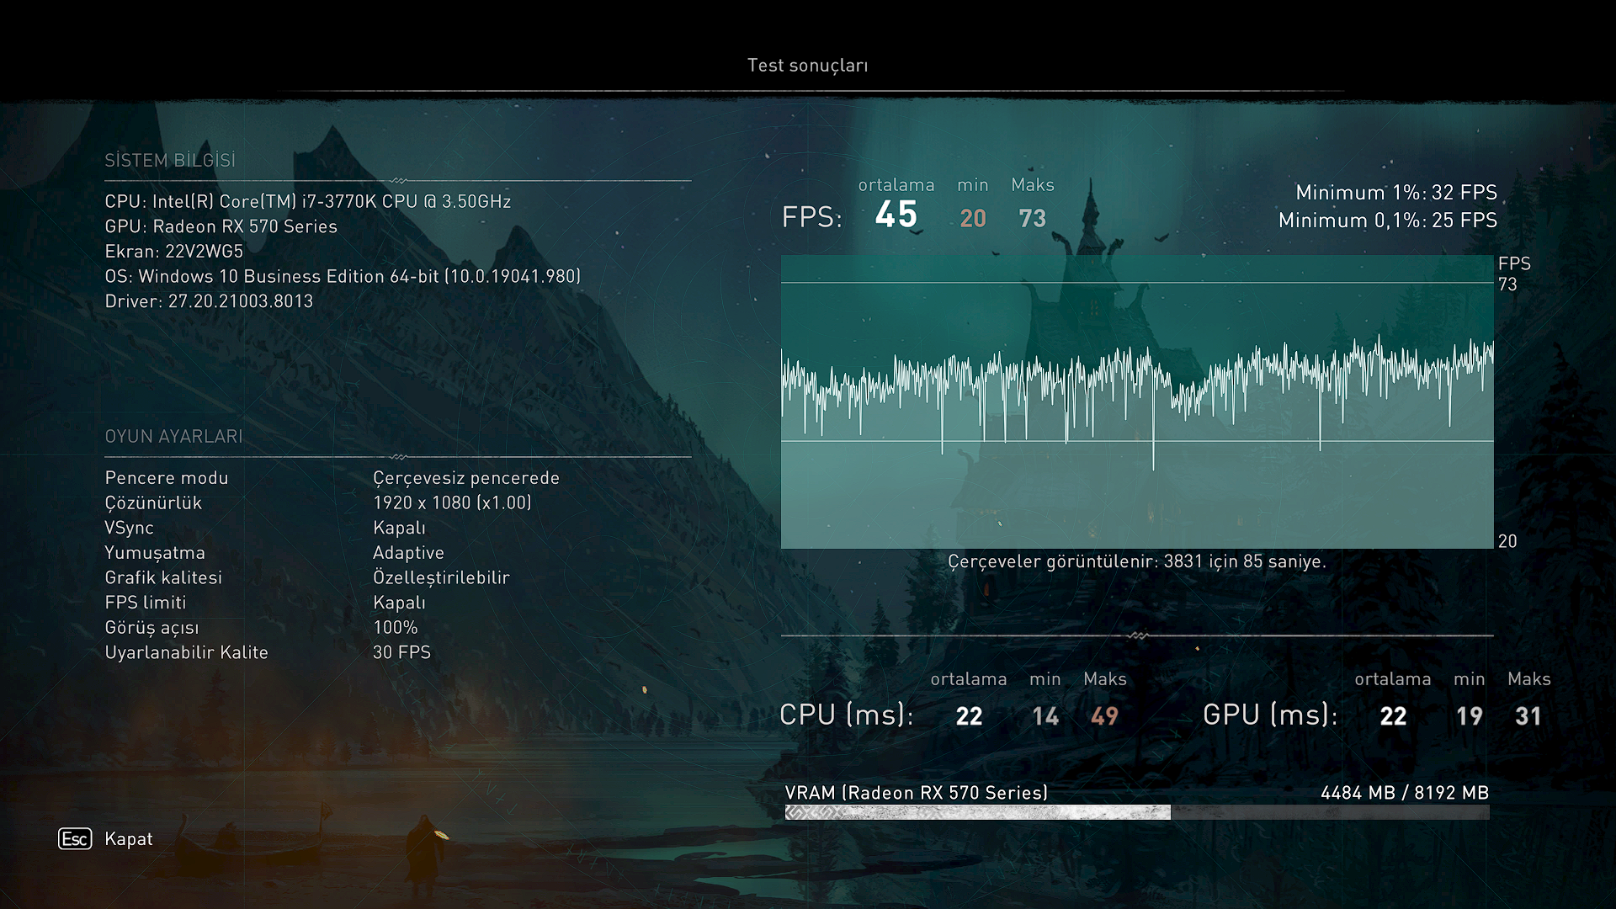Click the GPU max value 31
The image size is (1616, 909).
coord(1528,716)
